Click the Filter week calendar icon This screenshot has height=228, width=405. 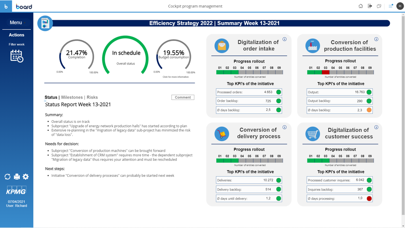click(x=17, y=56)
